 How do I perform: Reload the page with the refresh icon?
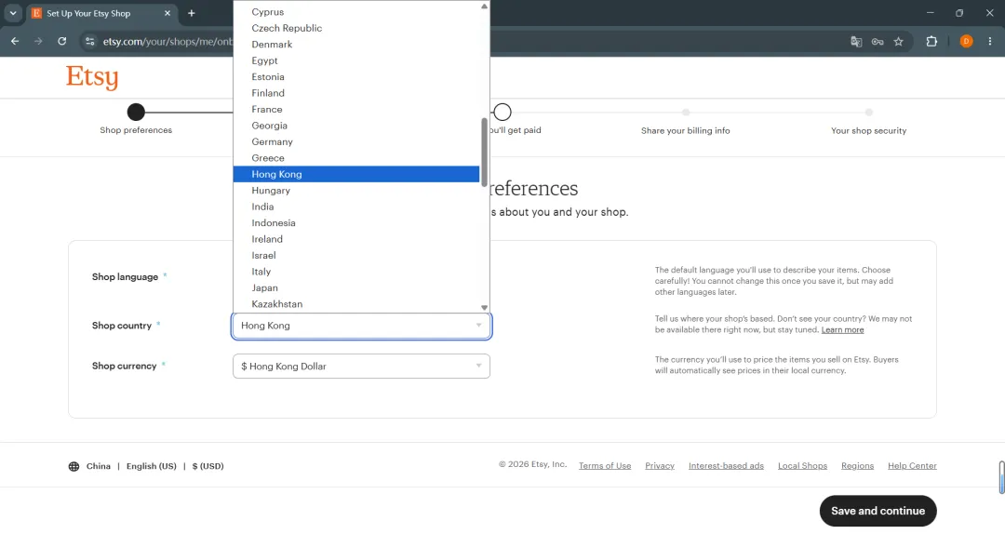(62, 41)
